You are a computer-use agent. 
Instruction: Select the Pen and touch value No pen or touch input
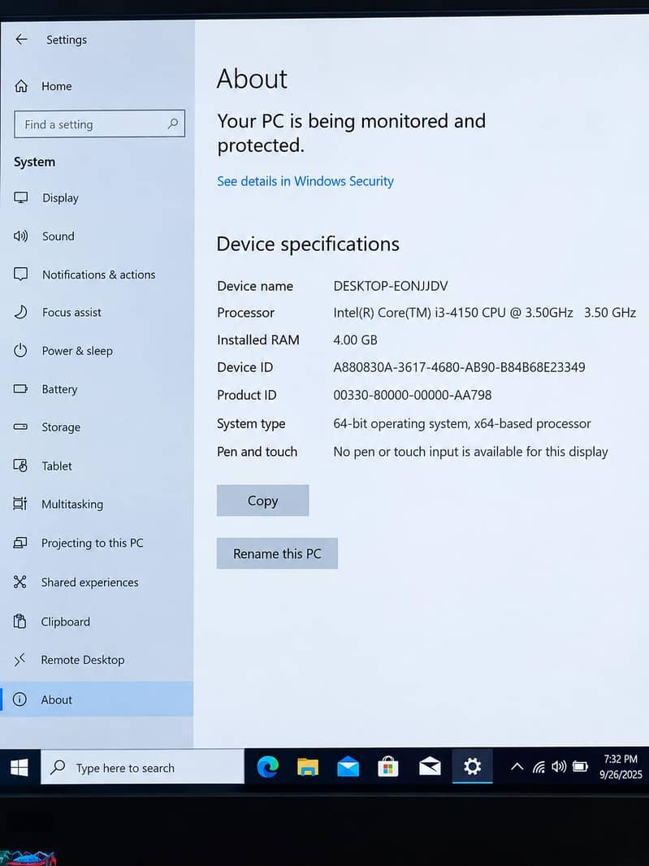point(470,452)
